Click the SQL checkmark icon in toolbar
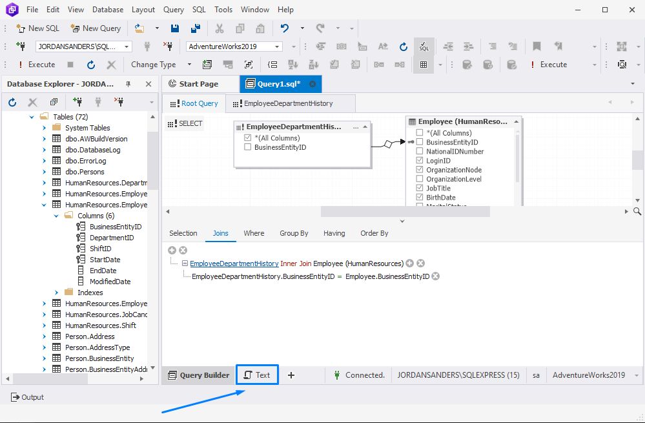Viewport: 645px width, 423px height. [424, 46]
